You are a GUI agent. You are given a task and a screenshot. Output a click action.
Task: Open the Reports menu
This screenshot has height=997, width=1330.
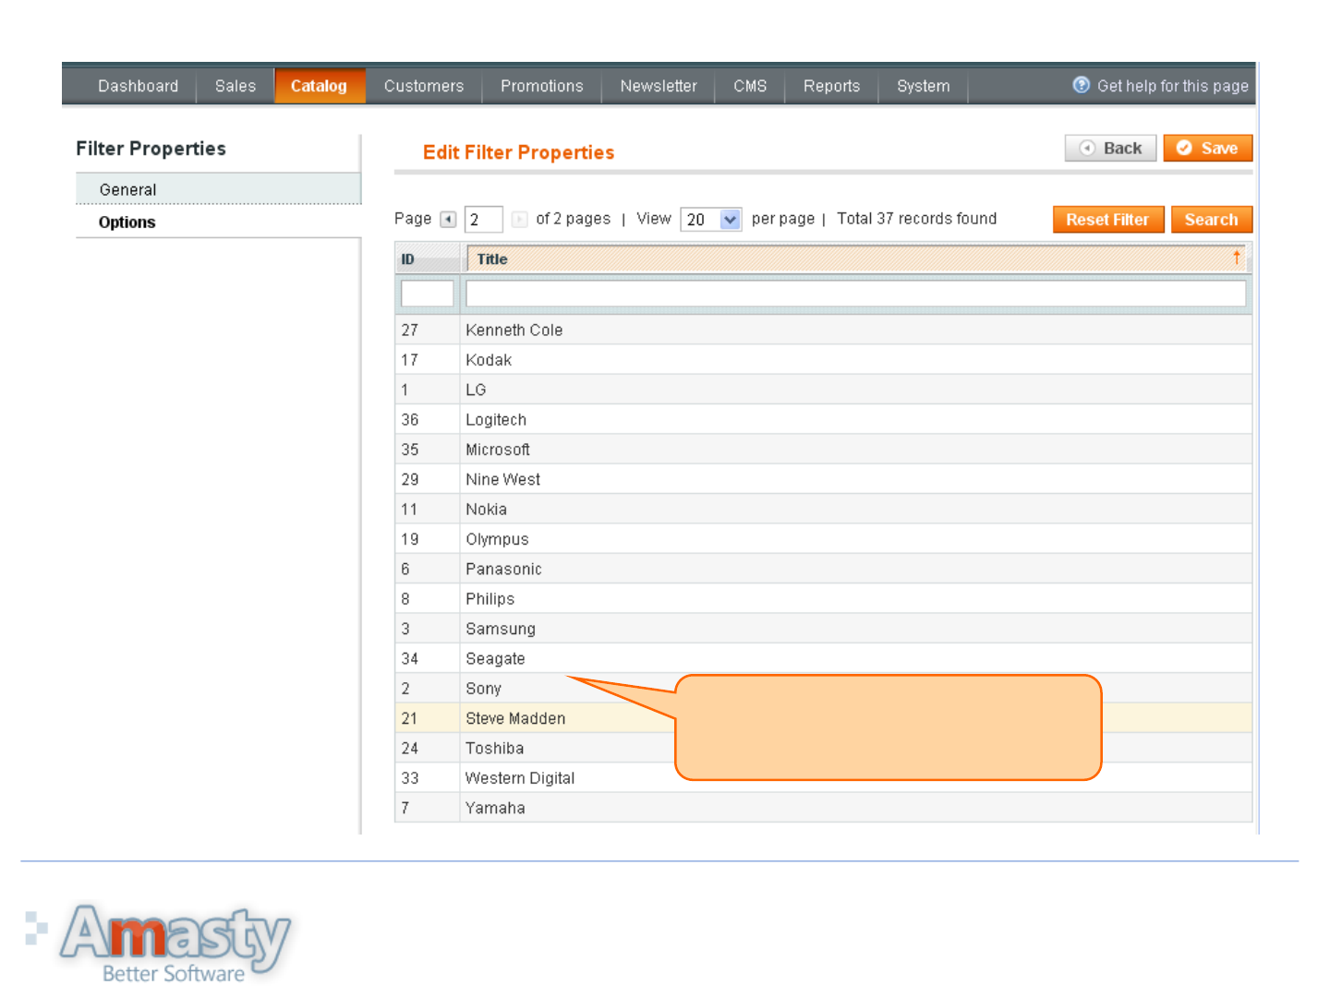(x=831, y=86)
